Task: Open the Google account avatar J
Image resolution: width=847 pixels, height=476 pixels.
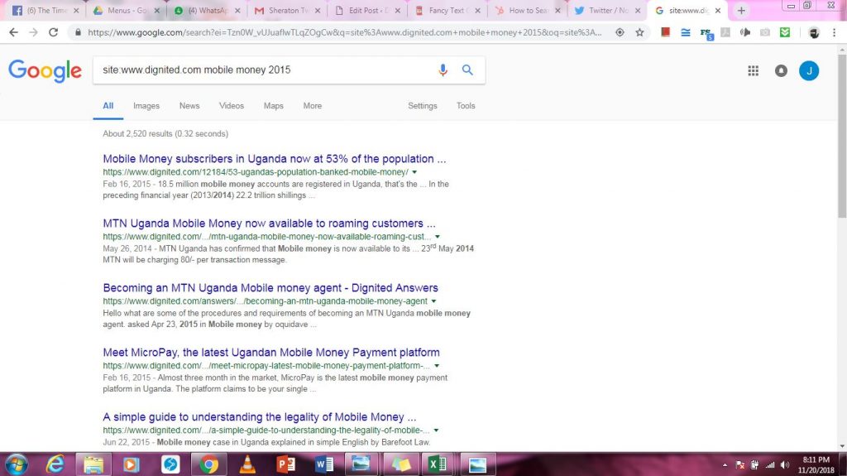Action: (809, 70)
